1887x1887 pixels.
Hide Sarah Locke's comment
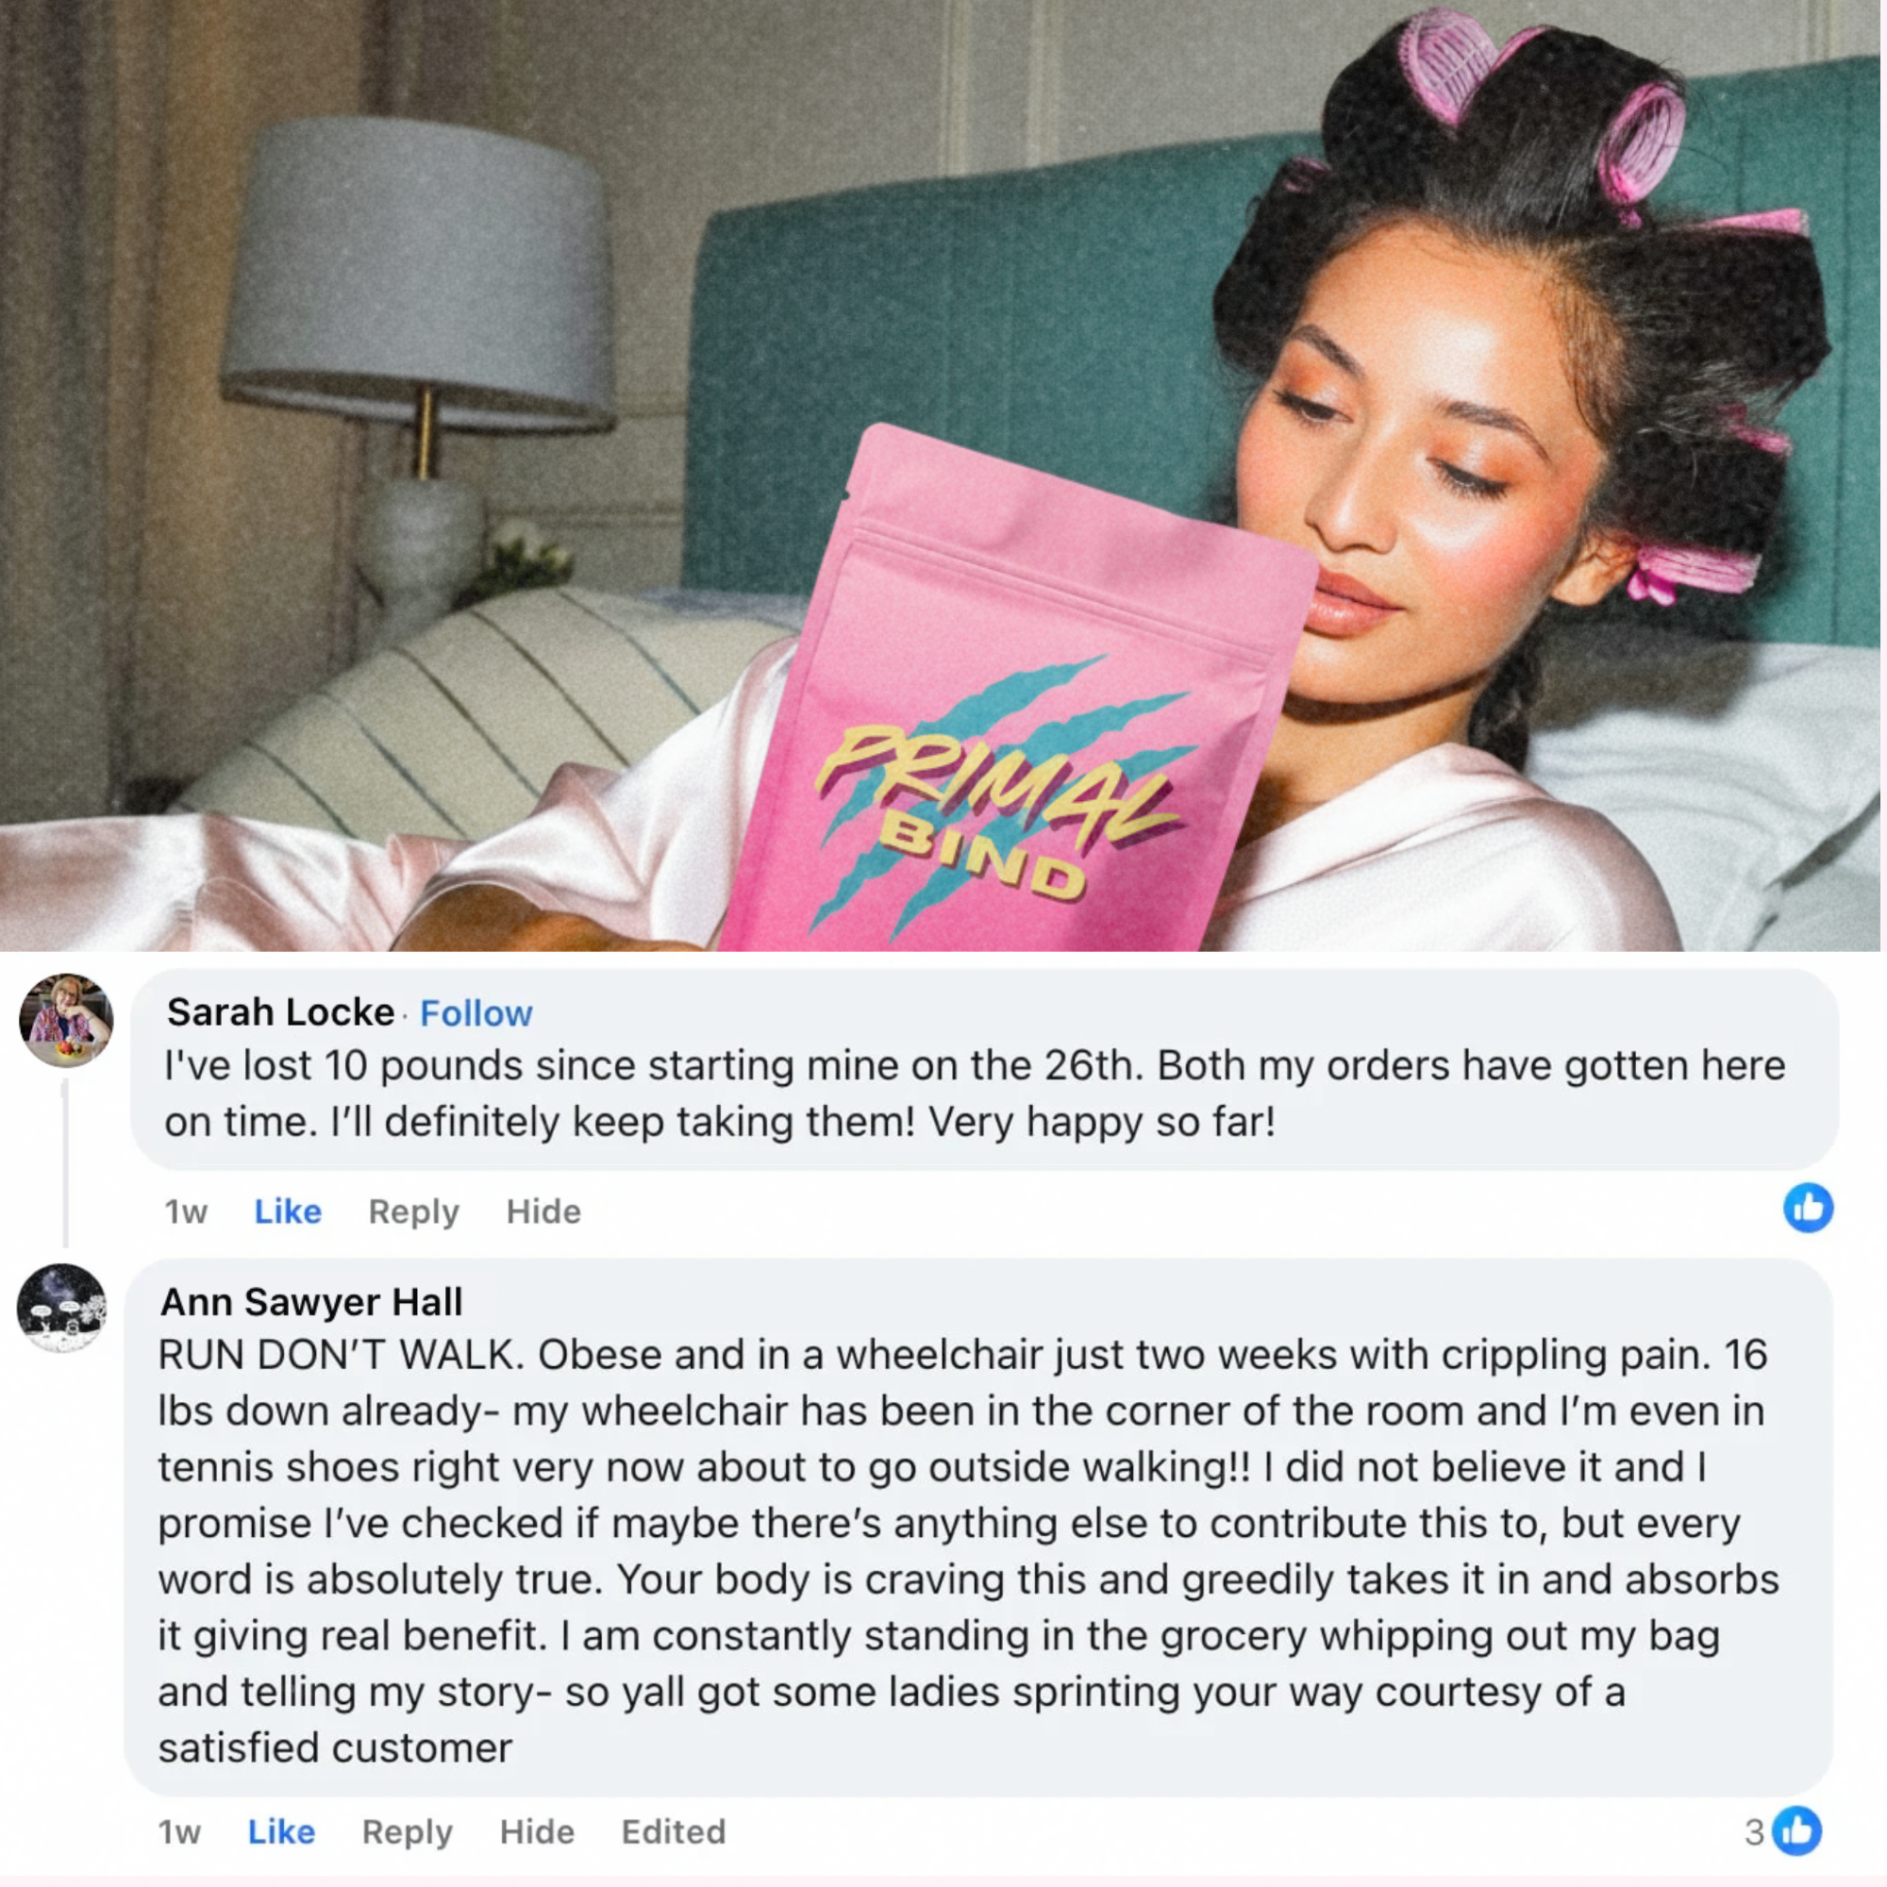[543, 1211]
